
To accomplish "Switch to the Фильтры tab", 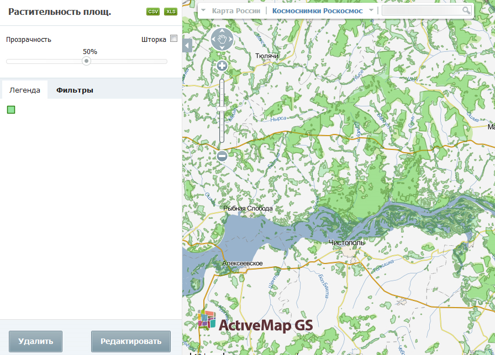I will coord(75,90).
